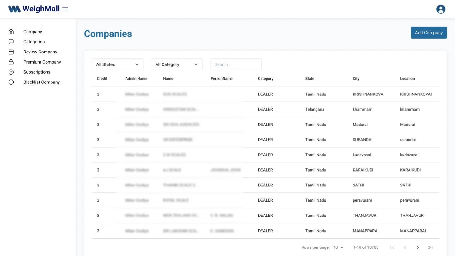Change the rows per page selector
Image resolution: width=455 pixels, height=256 pixels.
338,247
